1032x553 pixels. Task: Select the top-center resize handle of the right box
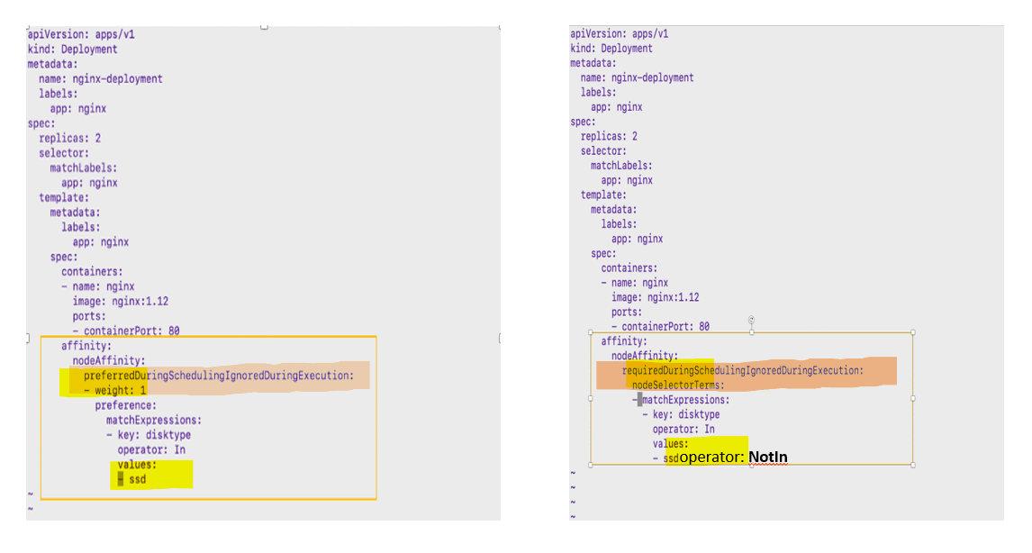point(752,331)
